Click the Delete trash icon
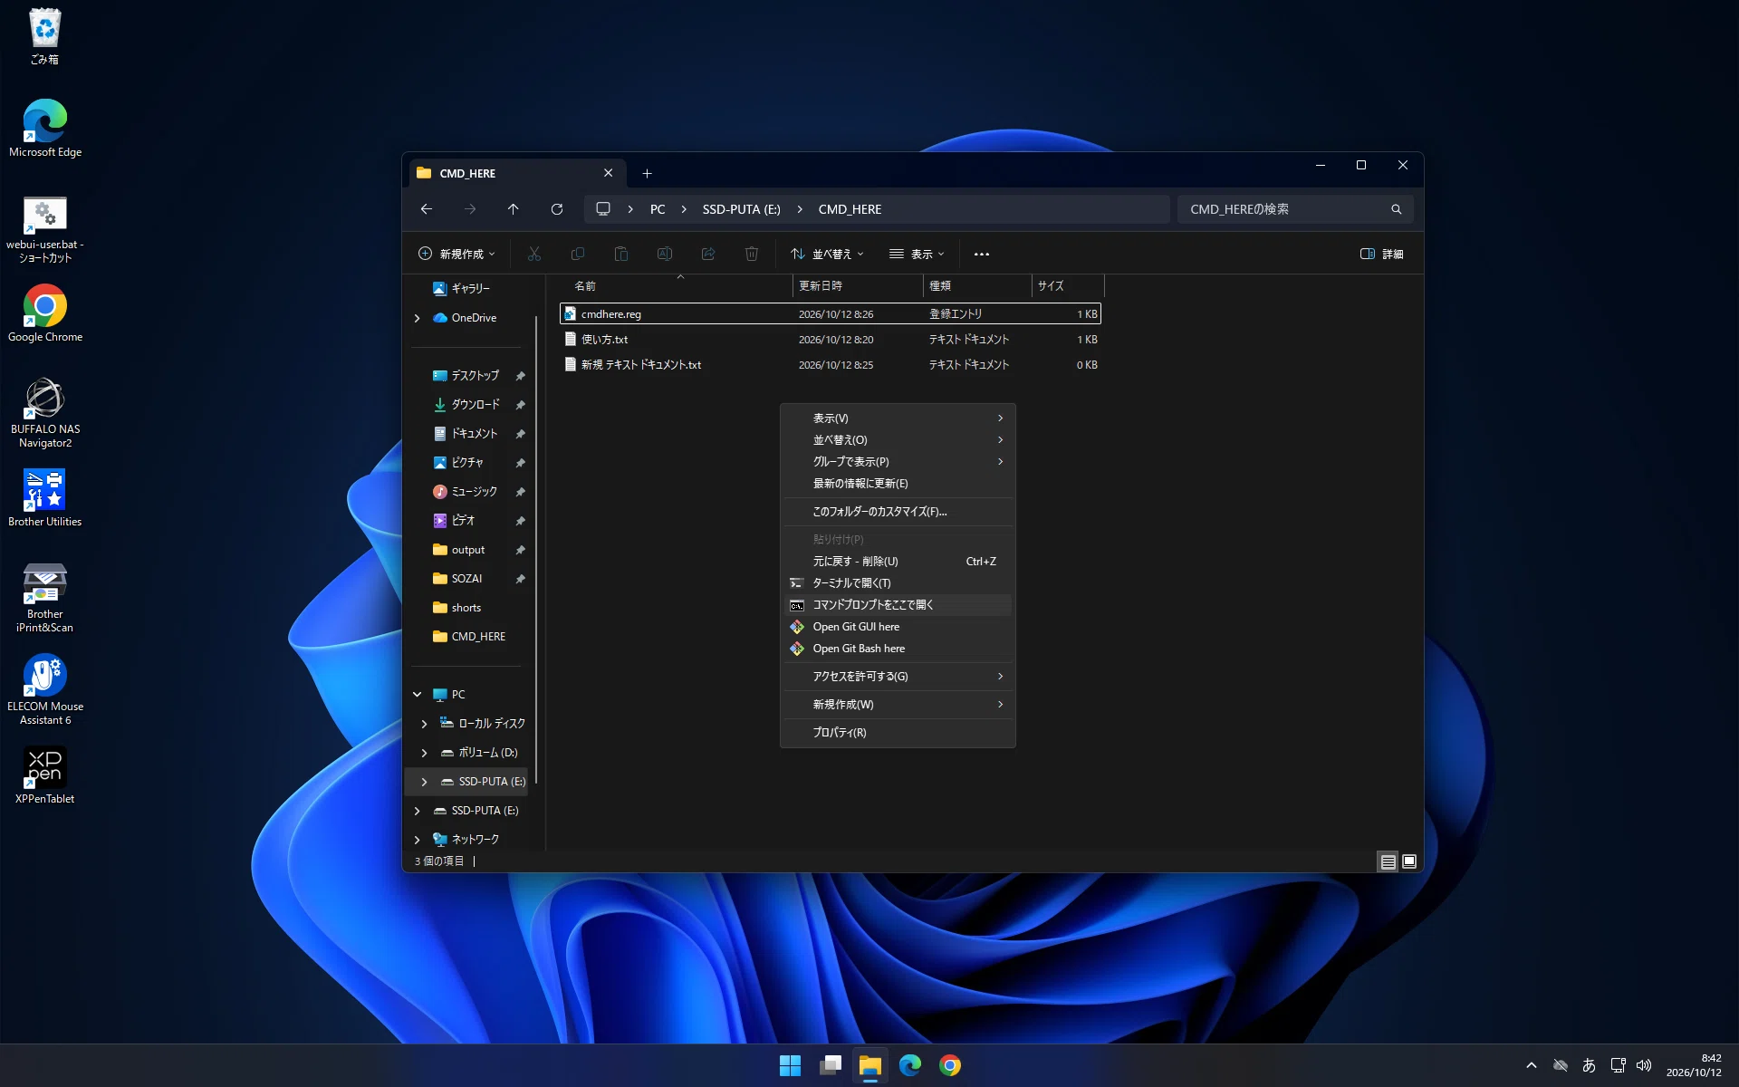The image size is (1739, 1087). click(x=752, y=255)
